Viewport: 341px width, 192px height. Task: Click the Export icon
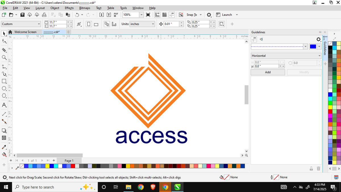click(109, 15)
